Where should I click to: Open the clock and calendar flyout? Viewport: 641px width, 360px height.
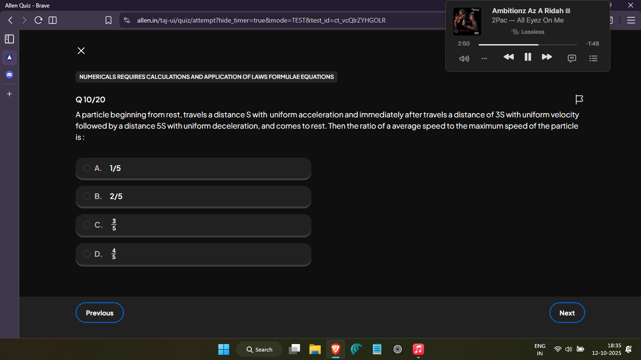(607, 349)
